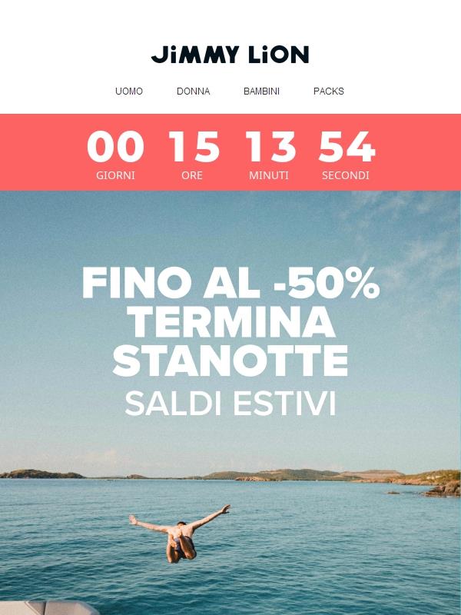Click the STANOTTE text line
The image size is (461, 615).
coord(230,361)
